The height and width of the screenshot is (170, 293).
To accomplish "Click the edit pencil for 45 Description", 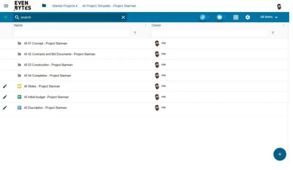I will click(5, 108).
